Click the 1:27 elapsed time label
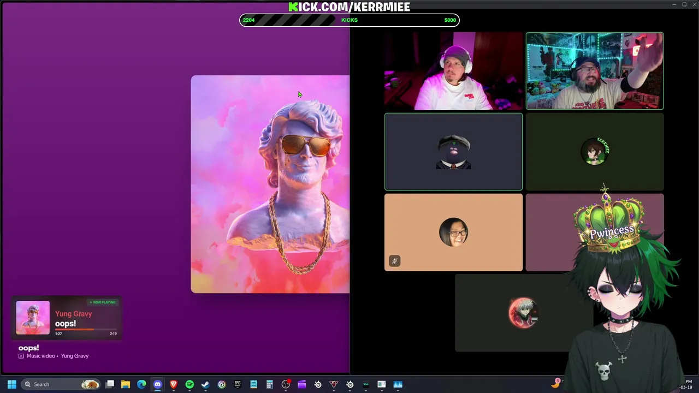Image resolution: width=699 pixels, height=393 pixels. pyautogui.click(x=58, y=334)
